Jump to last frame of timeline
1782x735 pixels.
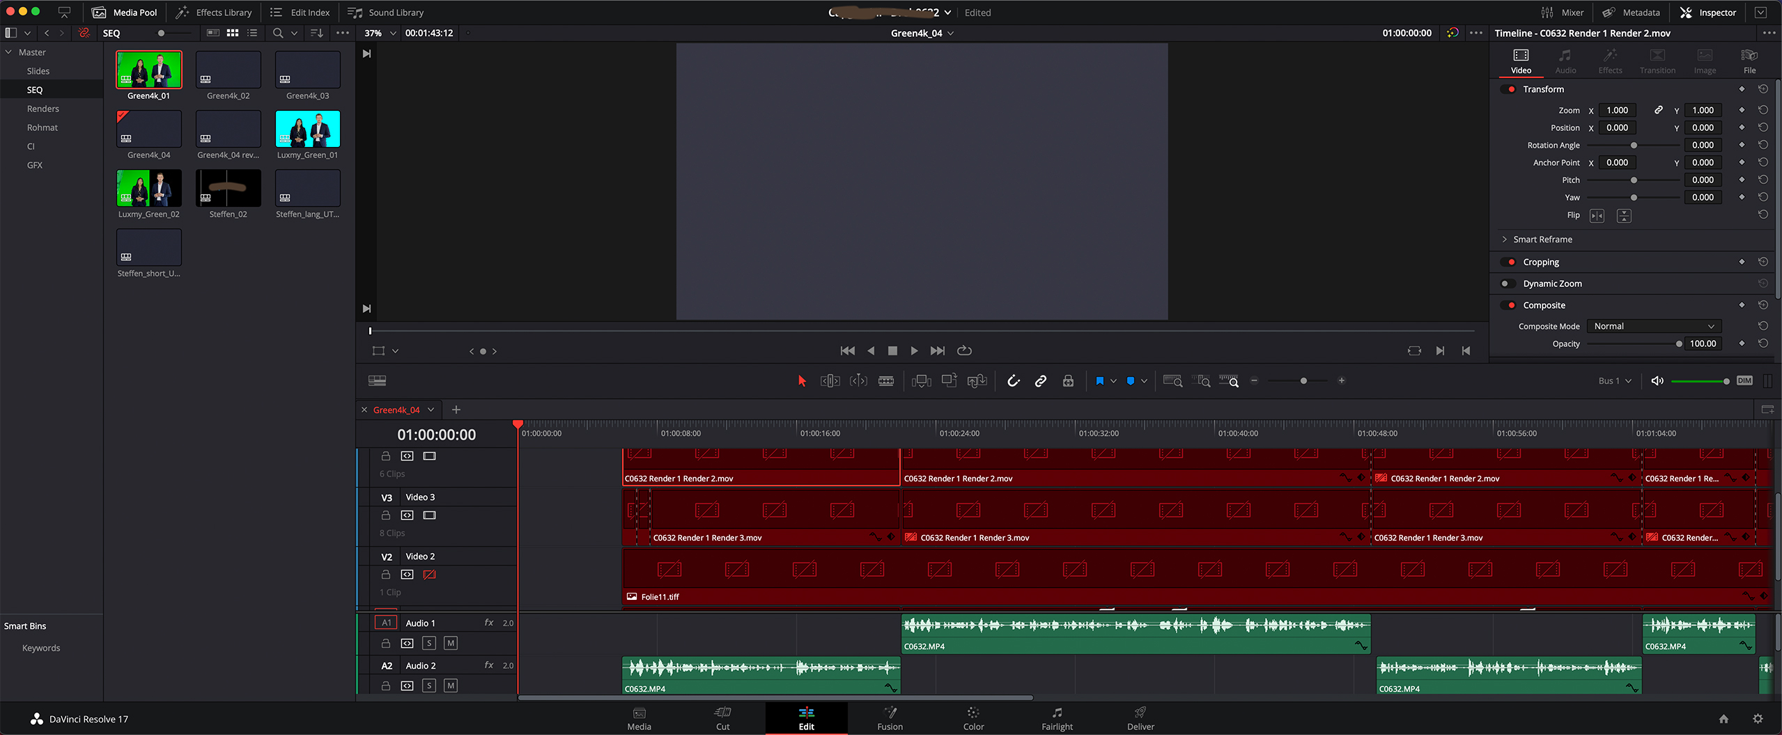[938, 350]
